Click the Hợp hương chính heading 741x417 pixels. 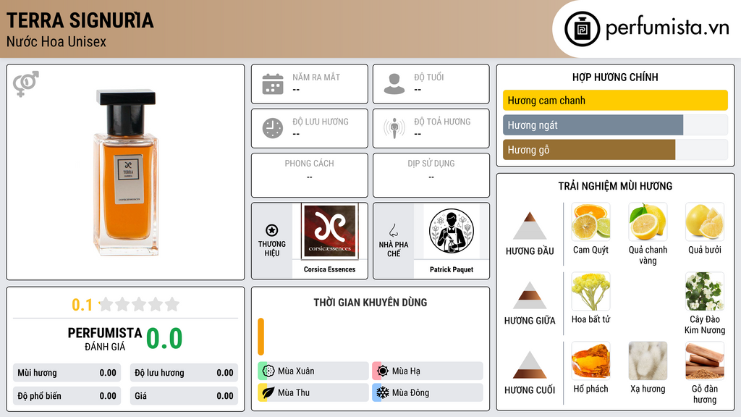[615, 77]
